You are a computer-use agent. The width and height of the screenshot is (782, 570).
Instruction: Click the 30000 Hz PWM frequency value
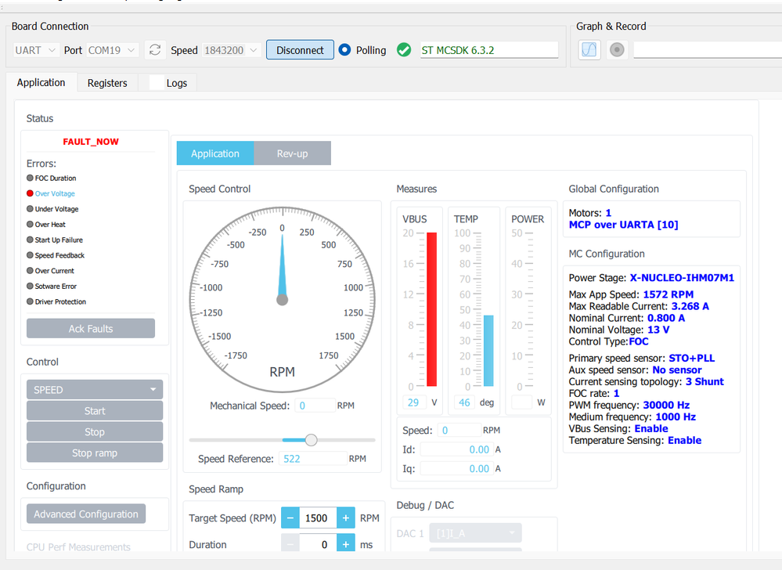point(666,405)
